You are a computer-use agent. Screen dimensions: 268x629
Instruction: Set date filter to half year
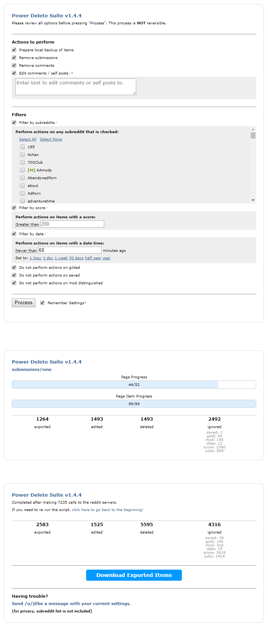(x=93, y=258)
